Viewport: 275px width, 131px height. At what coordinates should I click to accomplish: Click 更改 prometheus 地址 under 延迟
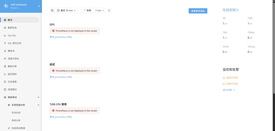pyautogui.click(x=61, y=77)
